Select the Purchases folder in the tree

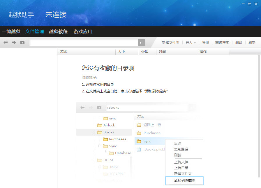point(118,139)
